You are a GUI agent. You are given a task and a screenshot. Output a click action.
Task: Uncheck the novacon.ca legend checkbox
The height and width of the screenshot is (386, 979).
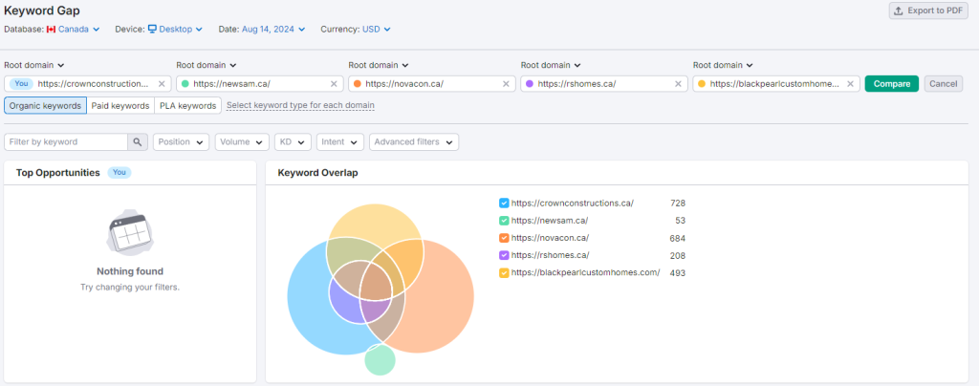(504, 238)
